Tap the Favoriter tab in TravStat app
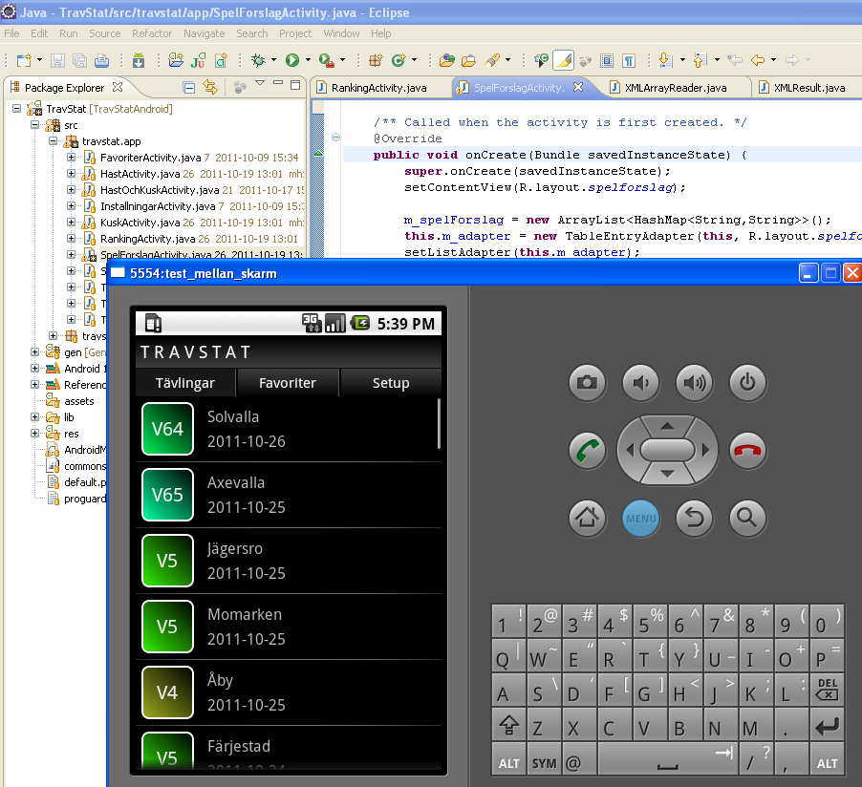The width and height of the screenshot is (862, 787). [288, 383]
